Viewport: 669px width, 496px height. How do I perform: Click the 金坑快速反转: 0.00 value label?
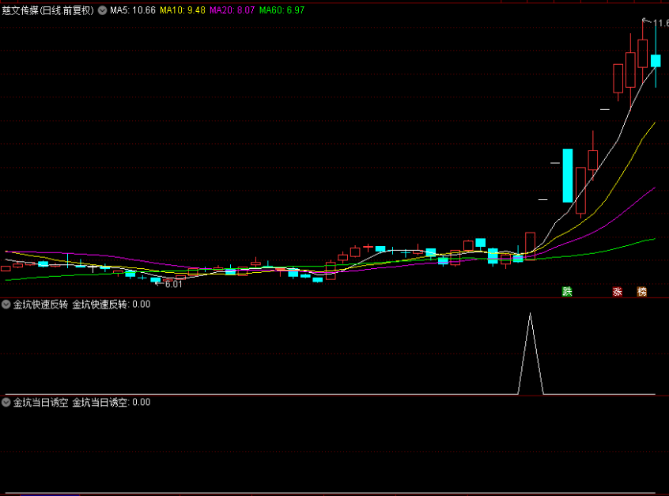(111, 305)
